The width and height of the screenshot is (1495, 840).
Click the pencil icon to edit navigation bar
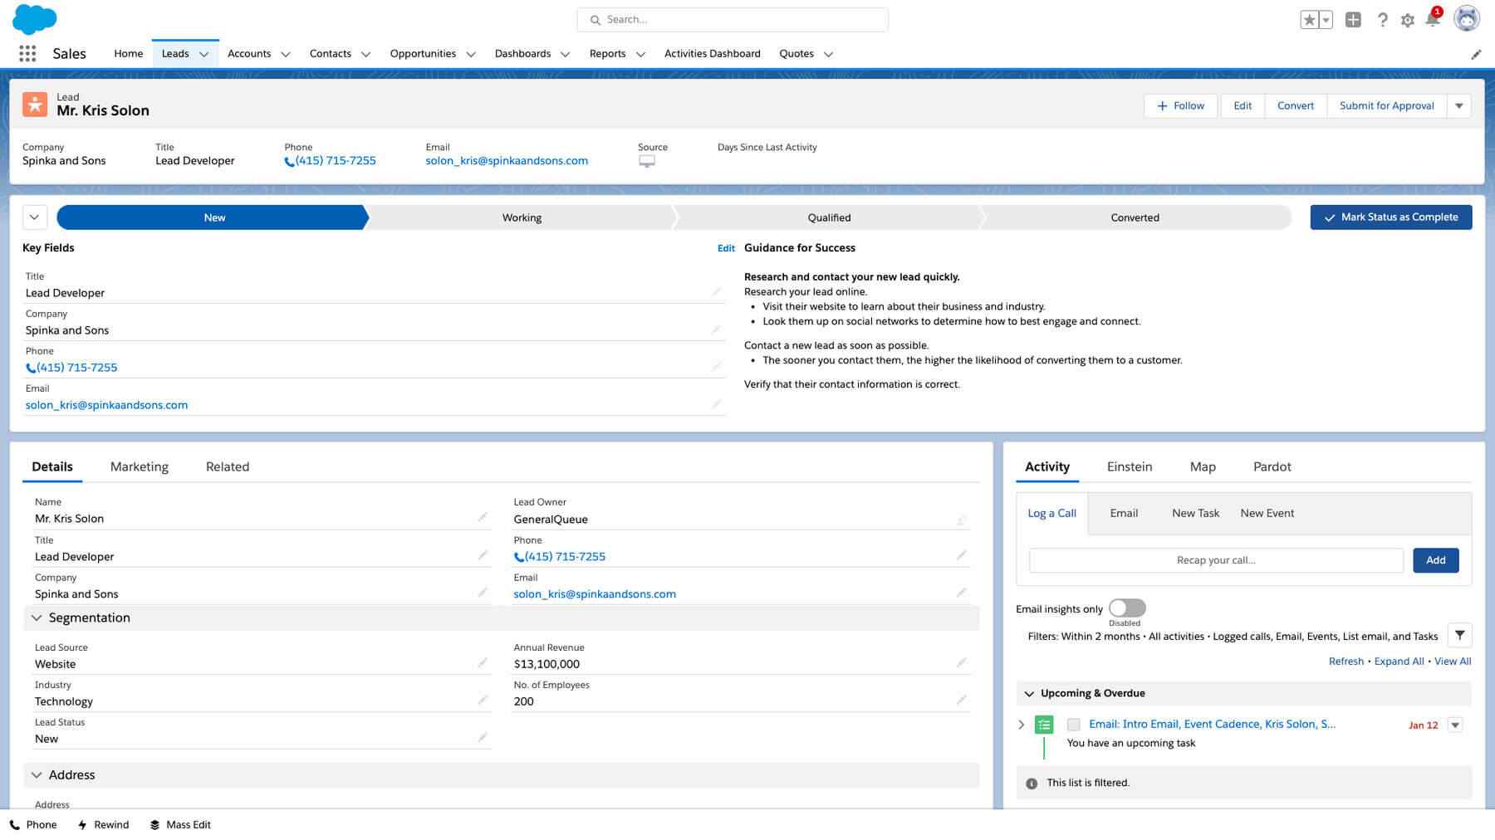(x=1476, y=55)
